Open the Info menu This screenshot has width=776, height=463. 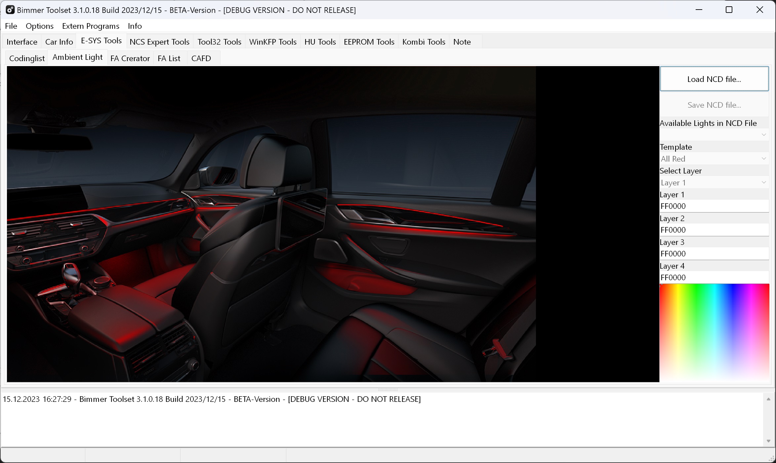pyautogui.click(x=135, y=26)
